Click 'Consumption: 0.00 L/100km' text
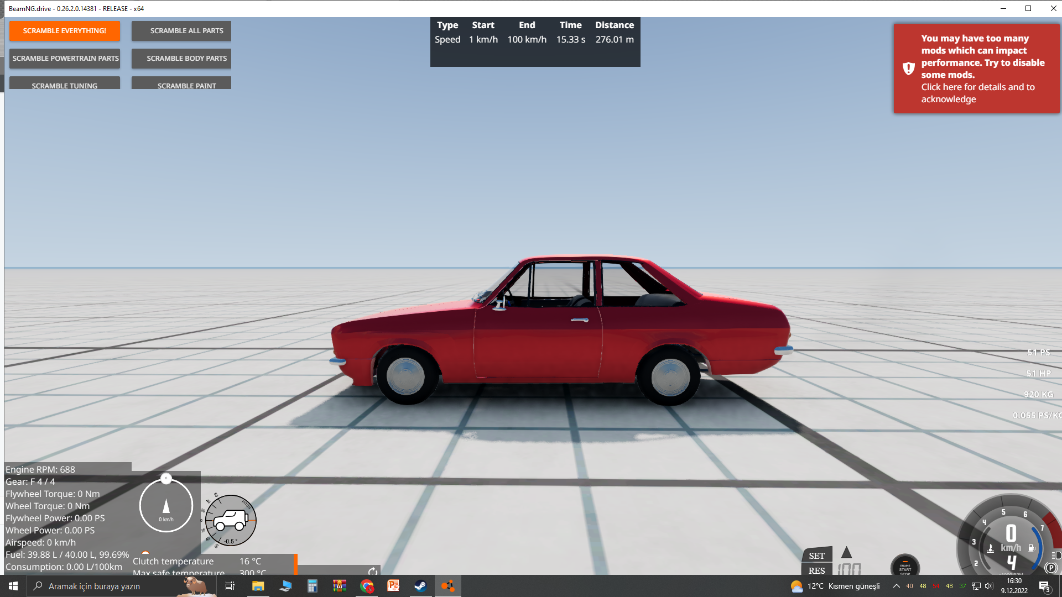Screen dimensions: 1062x597 pyautogui.click(x=64, y=567)
